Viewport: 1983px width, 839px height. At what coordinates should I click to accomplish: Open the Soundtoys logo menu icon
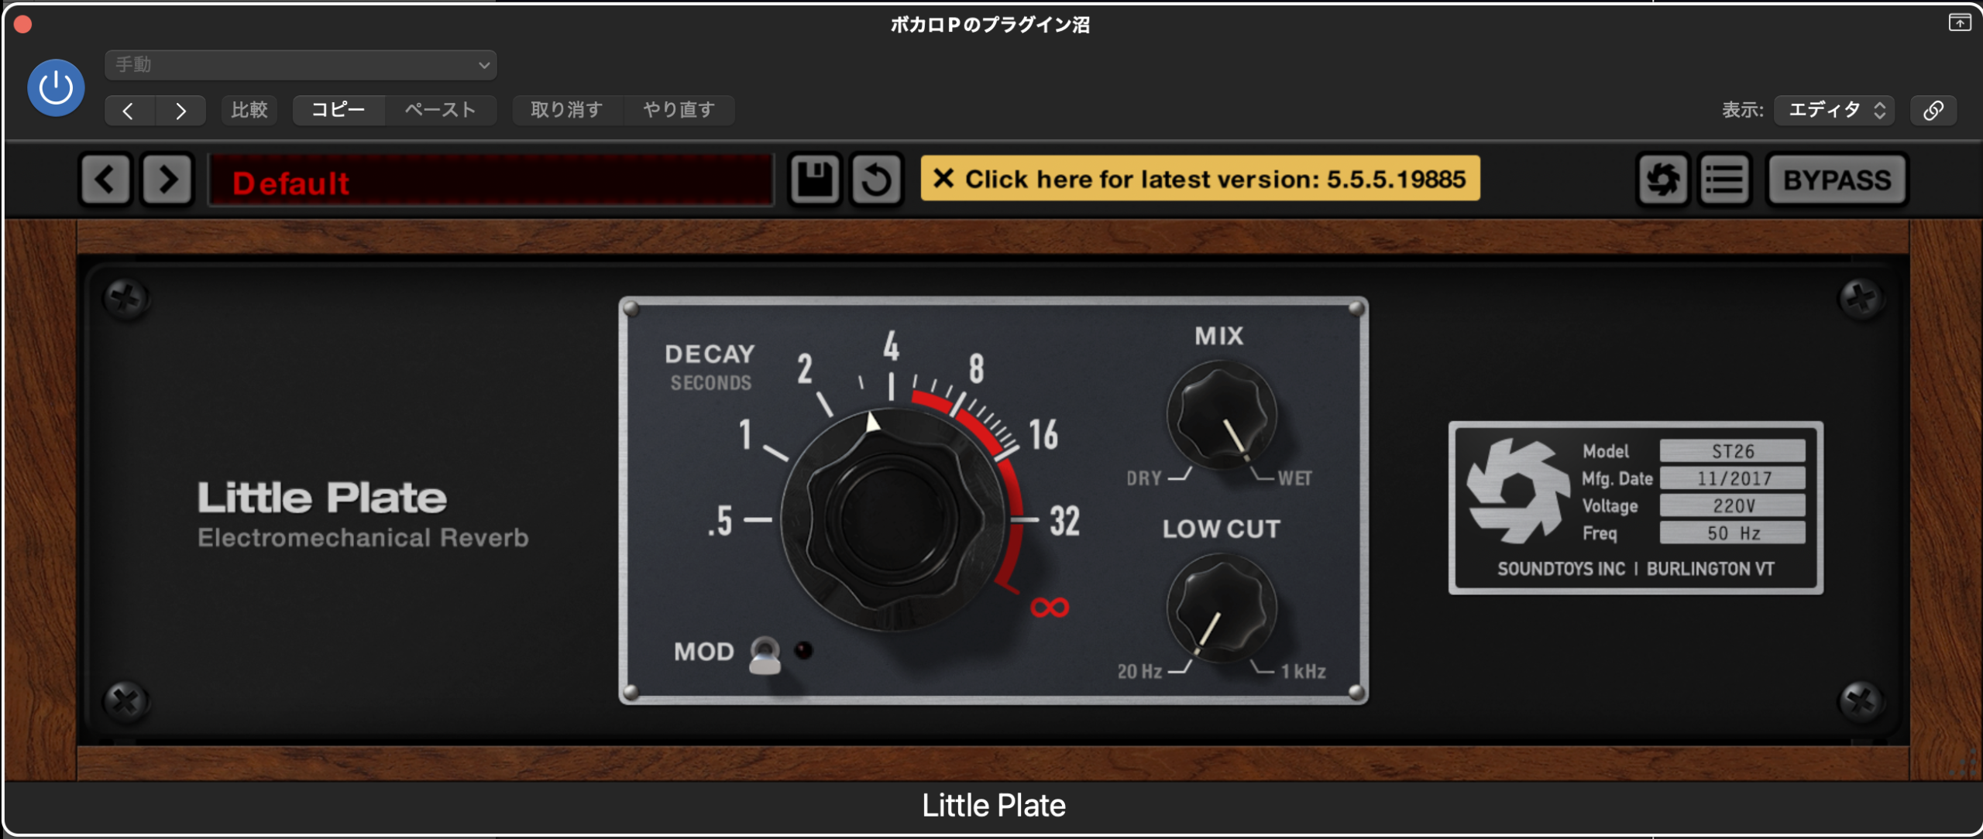[x=1662, y=180]
